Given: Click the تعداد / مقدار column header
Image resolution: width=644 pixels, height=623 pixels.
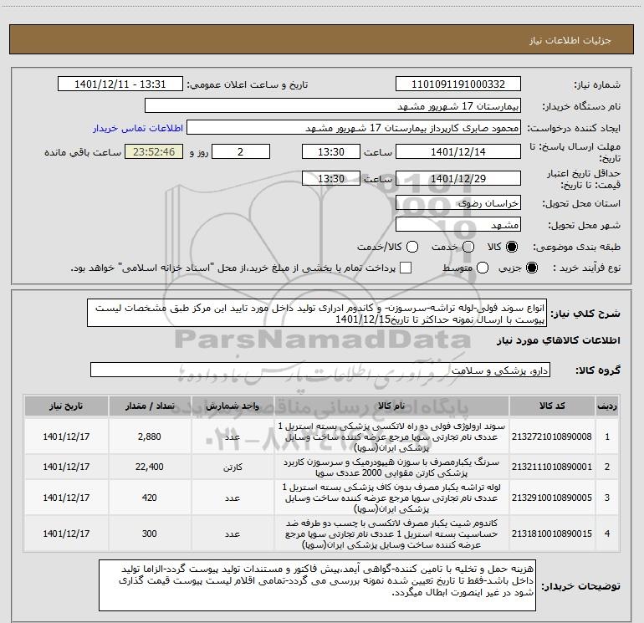Looking at the screenshot, I should coord(150,406).
